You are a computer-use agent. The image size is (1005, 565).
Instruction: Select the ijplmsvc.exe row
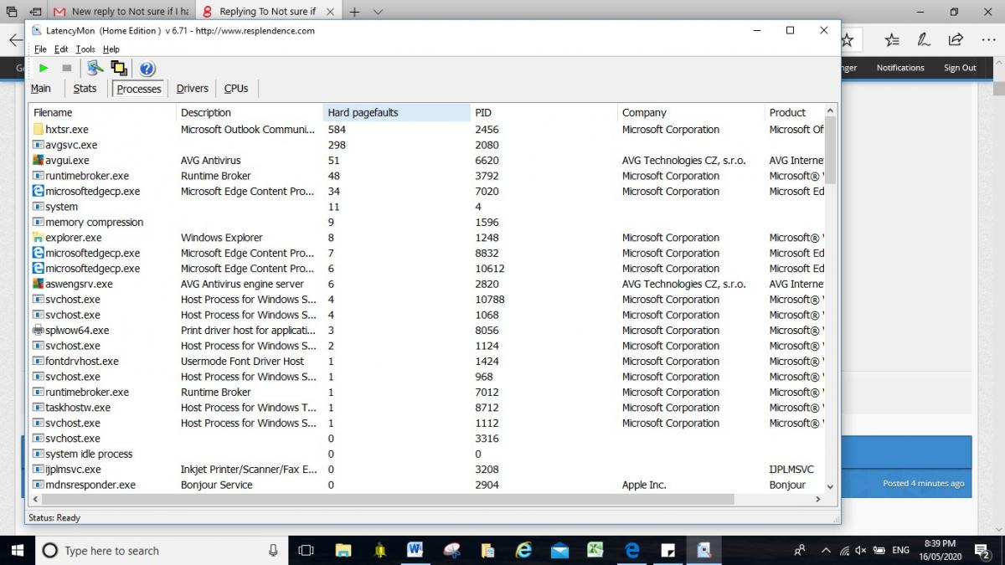(x=427, y=470)
